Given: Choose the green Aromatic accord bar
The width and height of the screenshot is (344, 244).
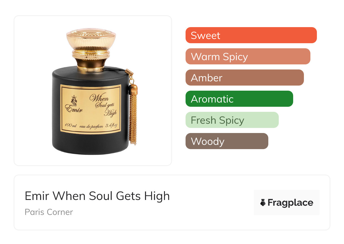Looking at the screenshot, I should tap(239, 99).
